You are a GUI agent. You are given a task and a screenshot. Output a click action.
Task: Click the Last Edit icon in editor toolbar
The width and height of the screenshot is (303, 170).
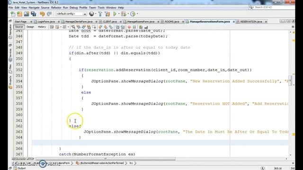tap(52, 27)
